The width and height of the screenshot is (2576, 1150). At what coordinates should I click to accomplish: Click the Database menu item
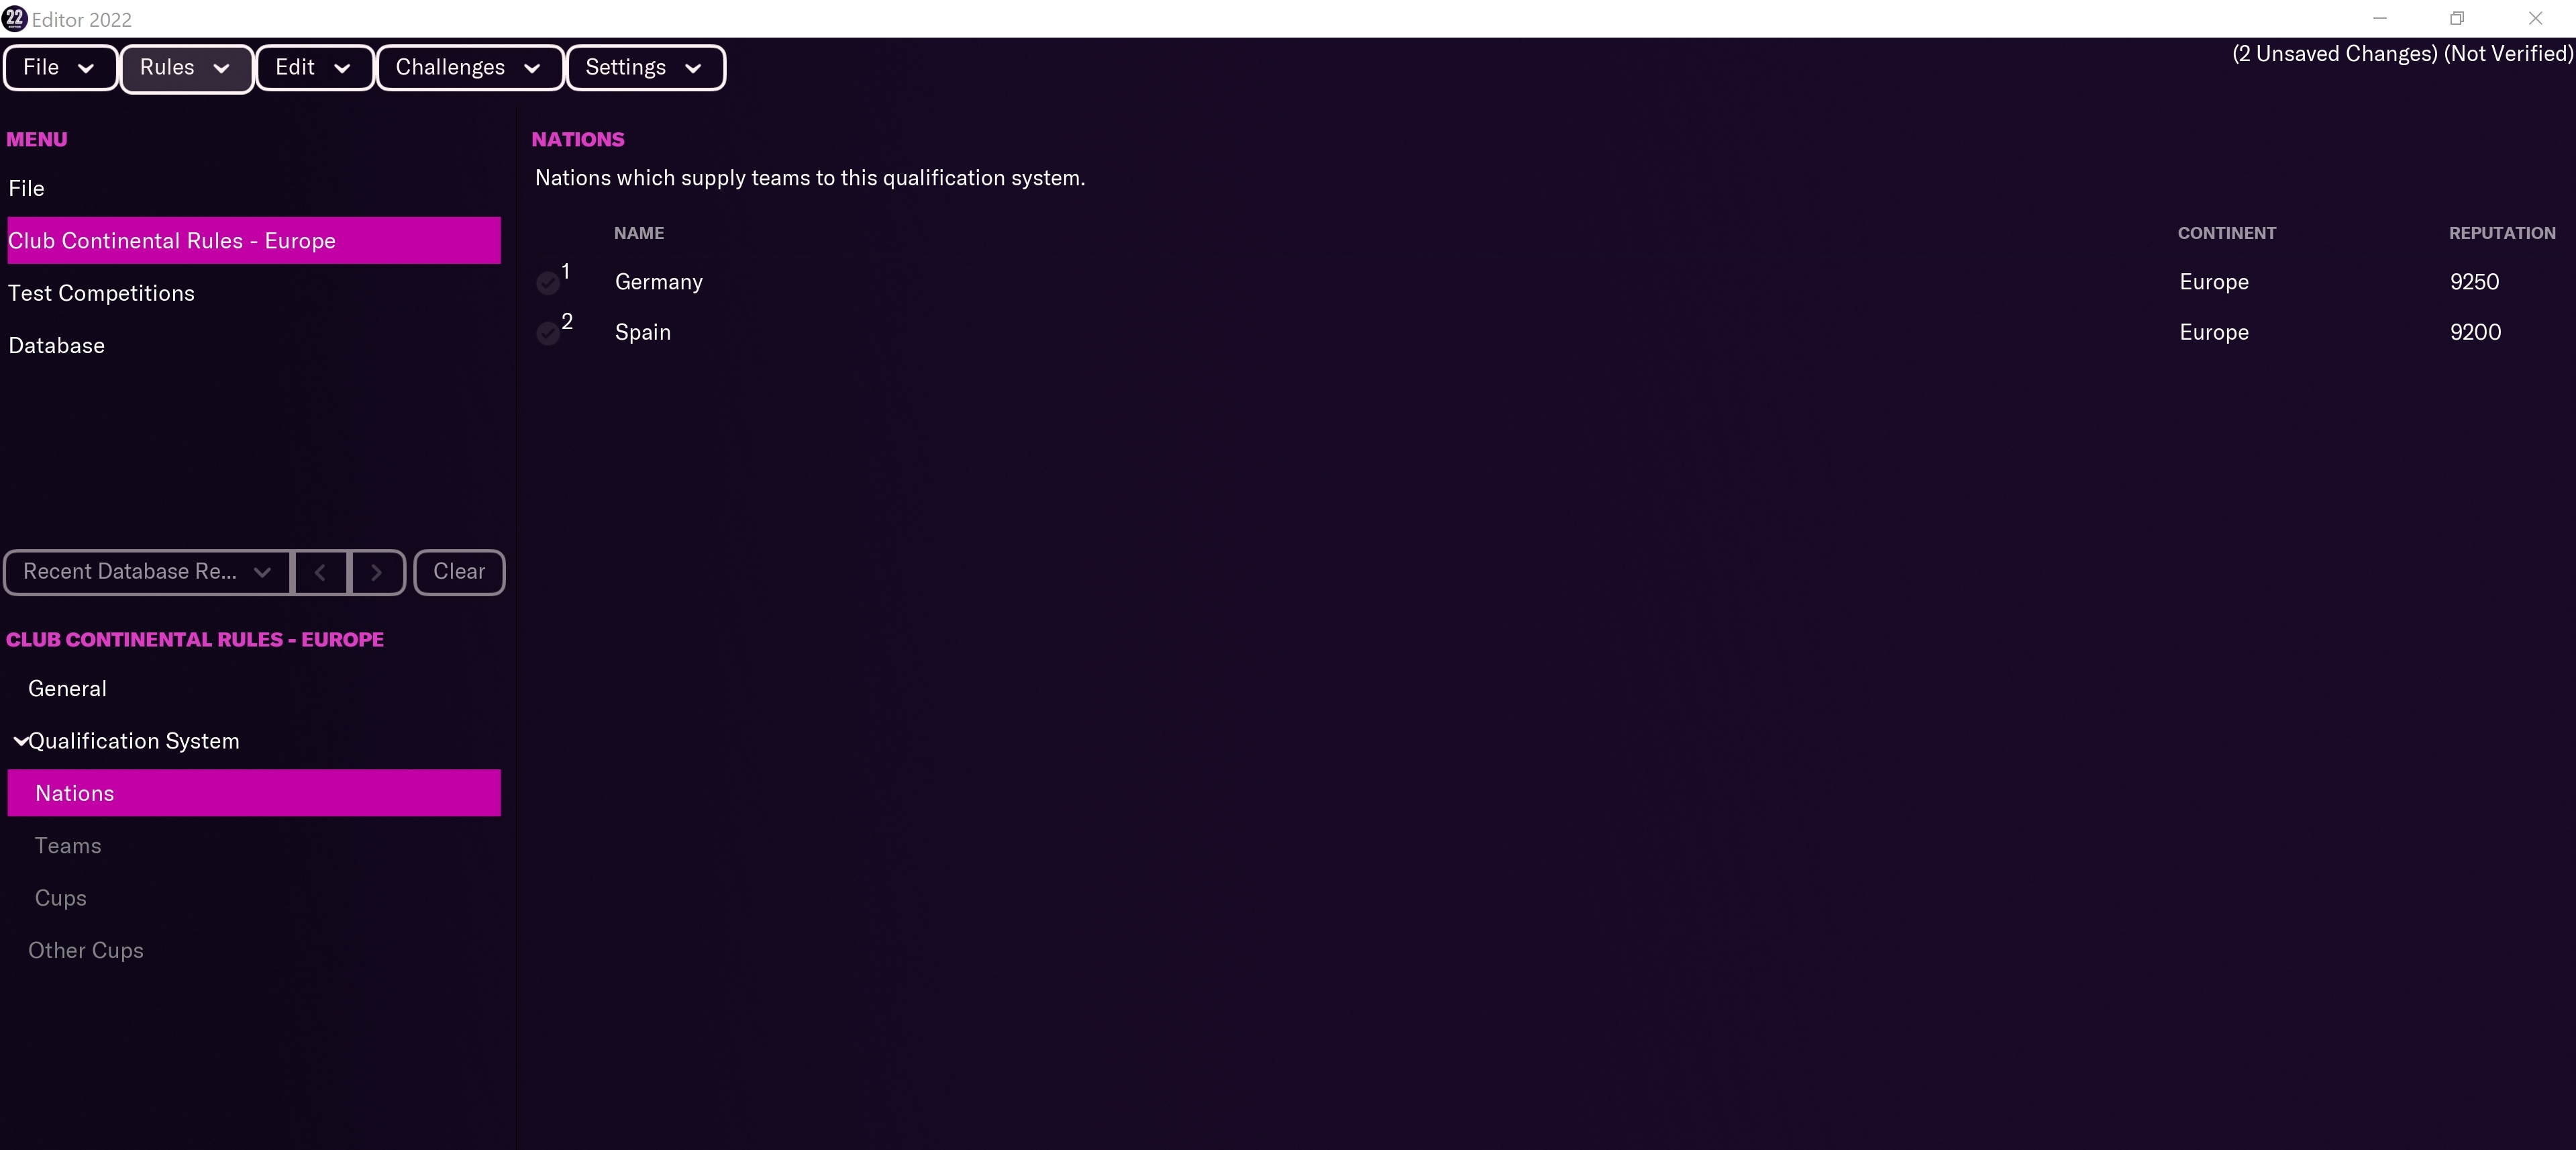[x=56, y=345]
